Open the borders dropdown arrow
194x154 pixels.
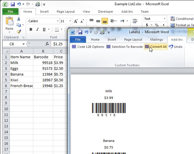(61, 29)
